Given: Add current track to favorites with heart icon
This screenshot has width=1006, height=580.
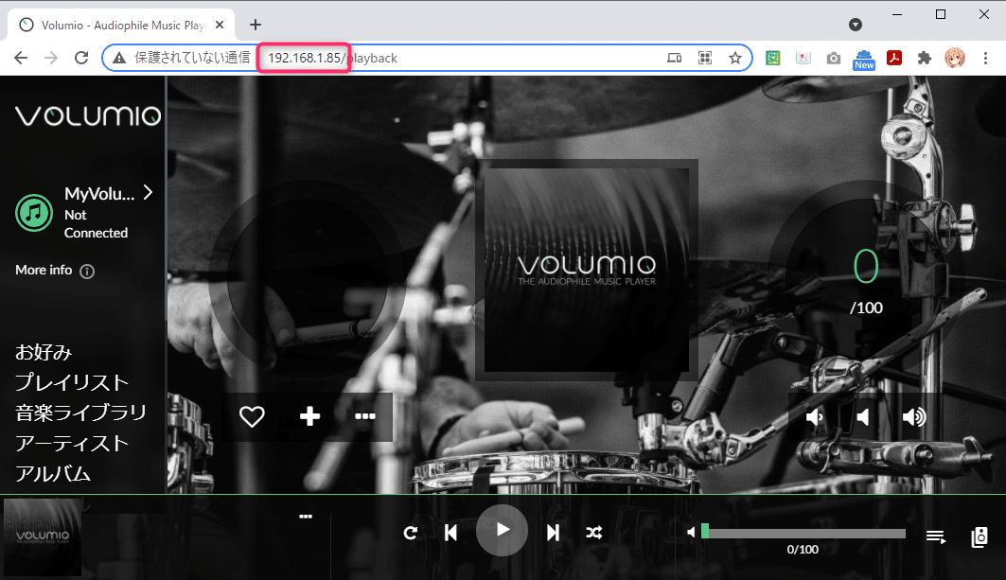Looking at the screenshot, I should [252, 416].
